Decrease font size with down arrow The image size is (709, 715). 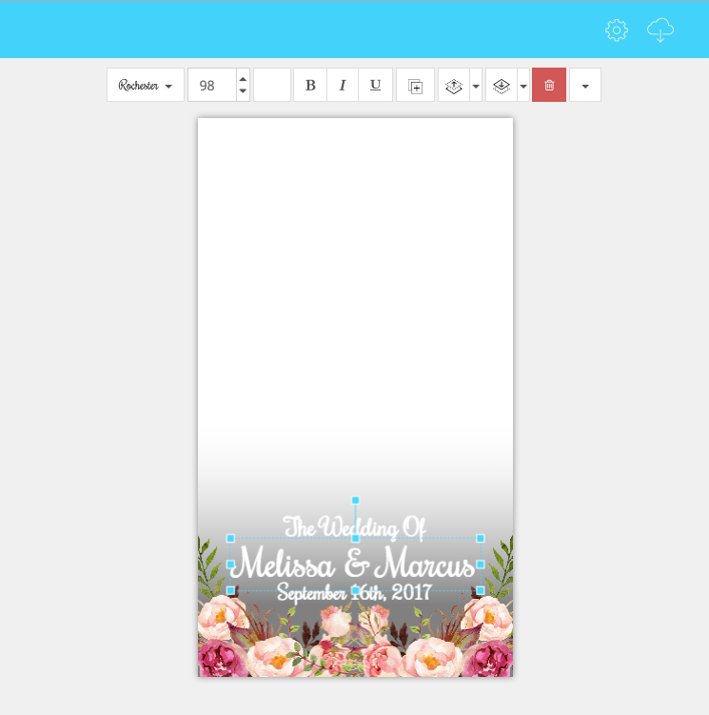243,90
